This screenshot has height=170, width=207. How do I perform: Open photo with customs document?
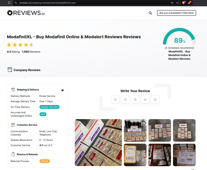[x=184, y=155]
